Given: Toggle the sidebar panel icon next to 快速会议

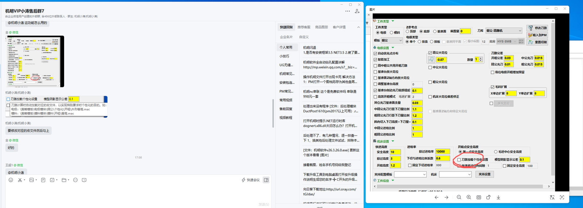Looking at the screenshot, I should (266, 180).
